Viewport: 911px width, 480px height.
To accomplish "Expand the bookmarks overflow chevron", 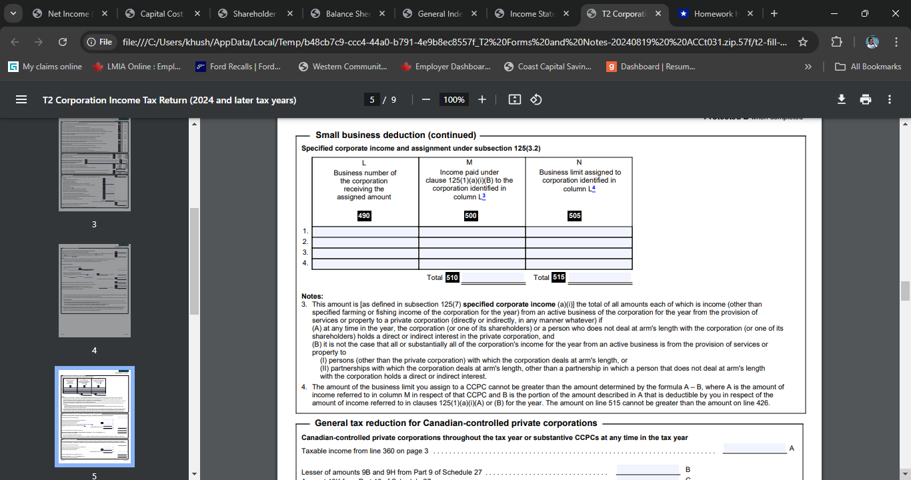I will [x=808, y=66].
